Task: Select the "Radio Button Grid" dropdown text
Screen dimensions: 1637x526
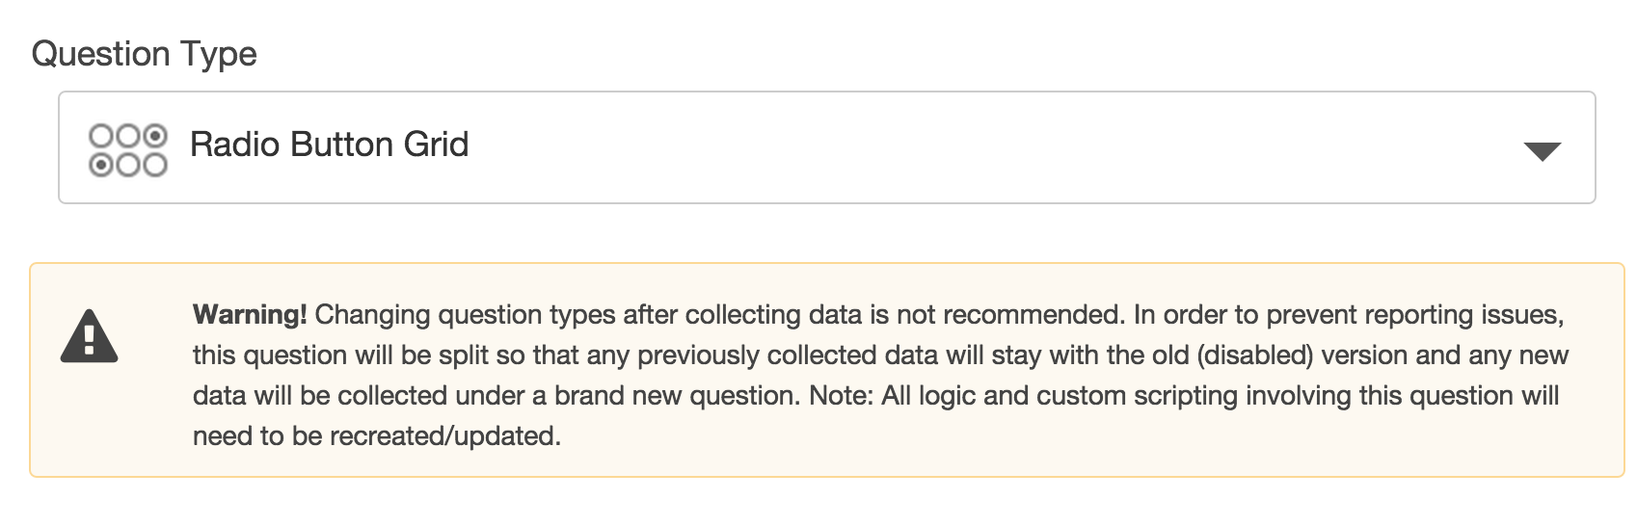Action: (x=329, y=145)
